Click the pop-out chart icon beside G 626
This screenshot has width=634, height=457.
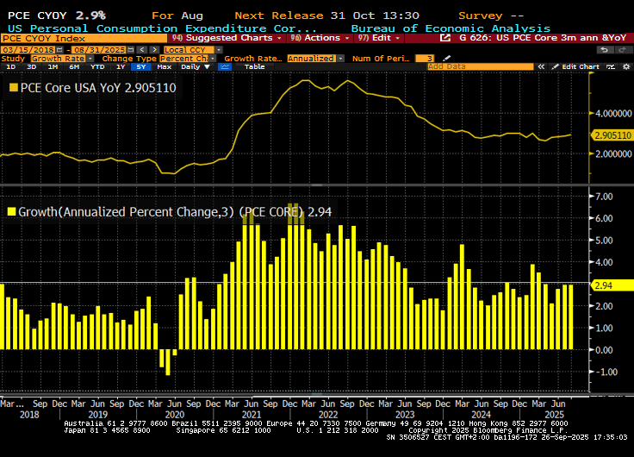(444, 38)
